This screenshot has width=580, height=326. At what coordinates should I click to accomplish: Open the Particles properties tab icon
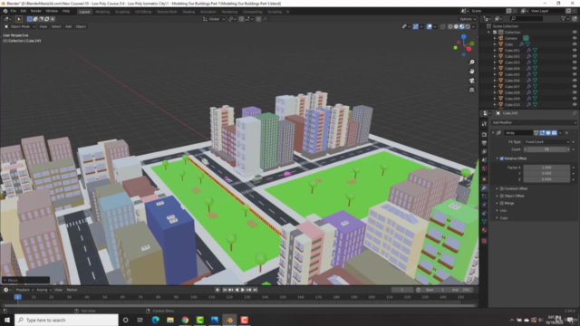(x=484, y=197)
